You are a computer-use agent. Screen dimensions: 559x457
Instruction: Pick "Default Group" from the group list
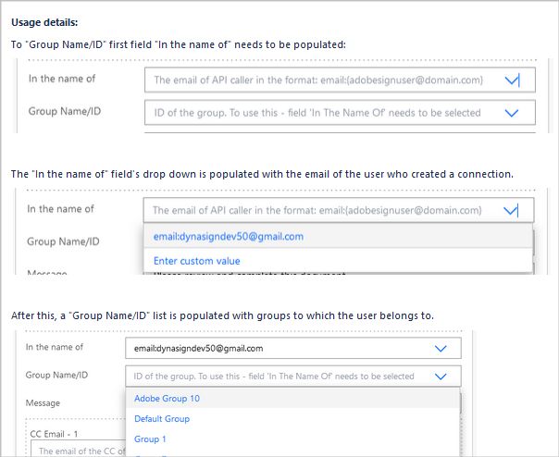[x=162, y=419]
